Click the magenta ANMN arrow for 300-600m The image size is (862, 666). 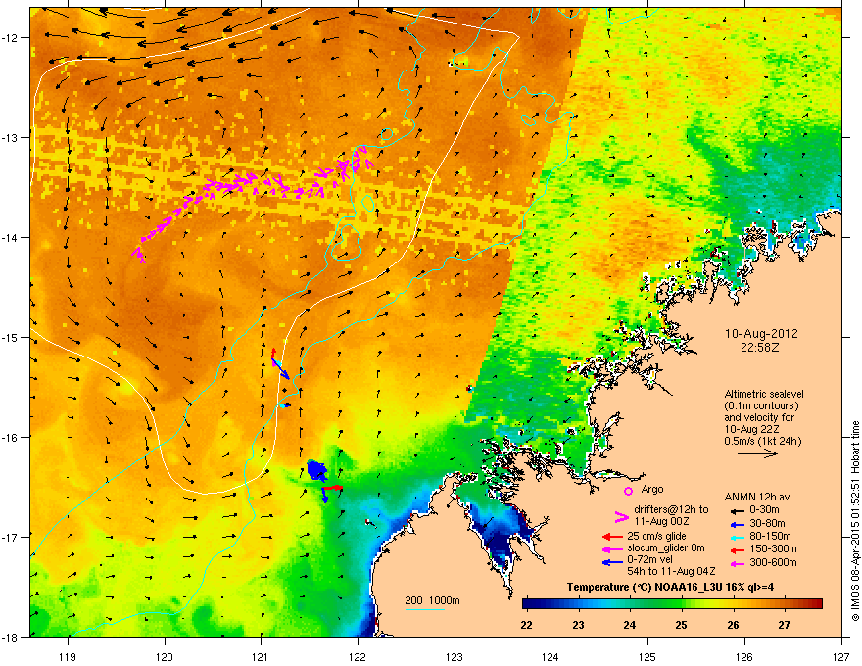[x=736, y=564]
